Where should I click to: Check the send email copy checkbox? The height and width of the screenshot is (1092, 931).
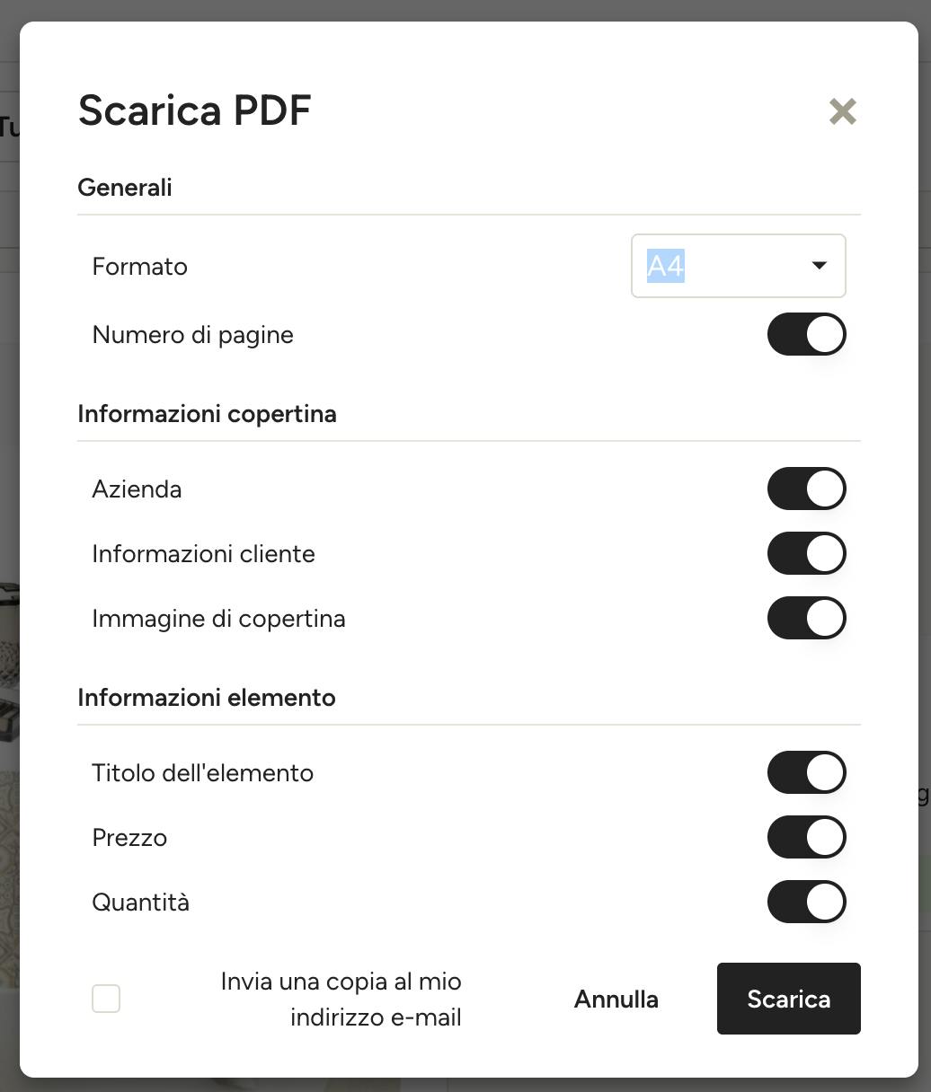(x=106, y=999)
